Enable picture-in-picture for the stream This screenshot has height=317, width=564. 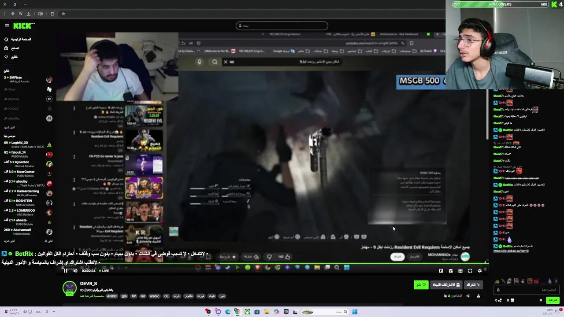pos(441,271)
